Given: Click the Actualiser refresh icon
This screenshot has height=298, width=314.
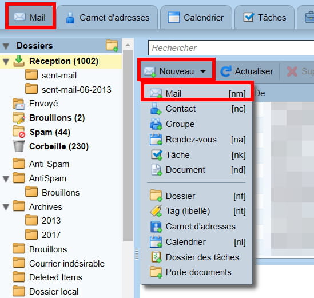Looking at the screenshot, I should click(226, 71).
